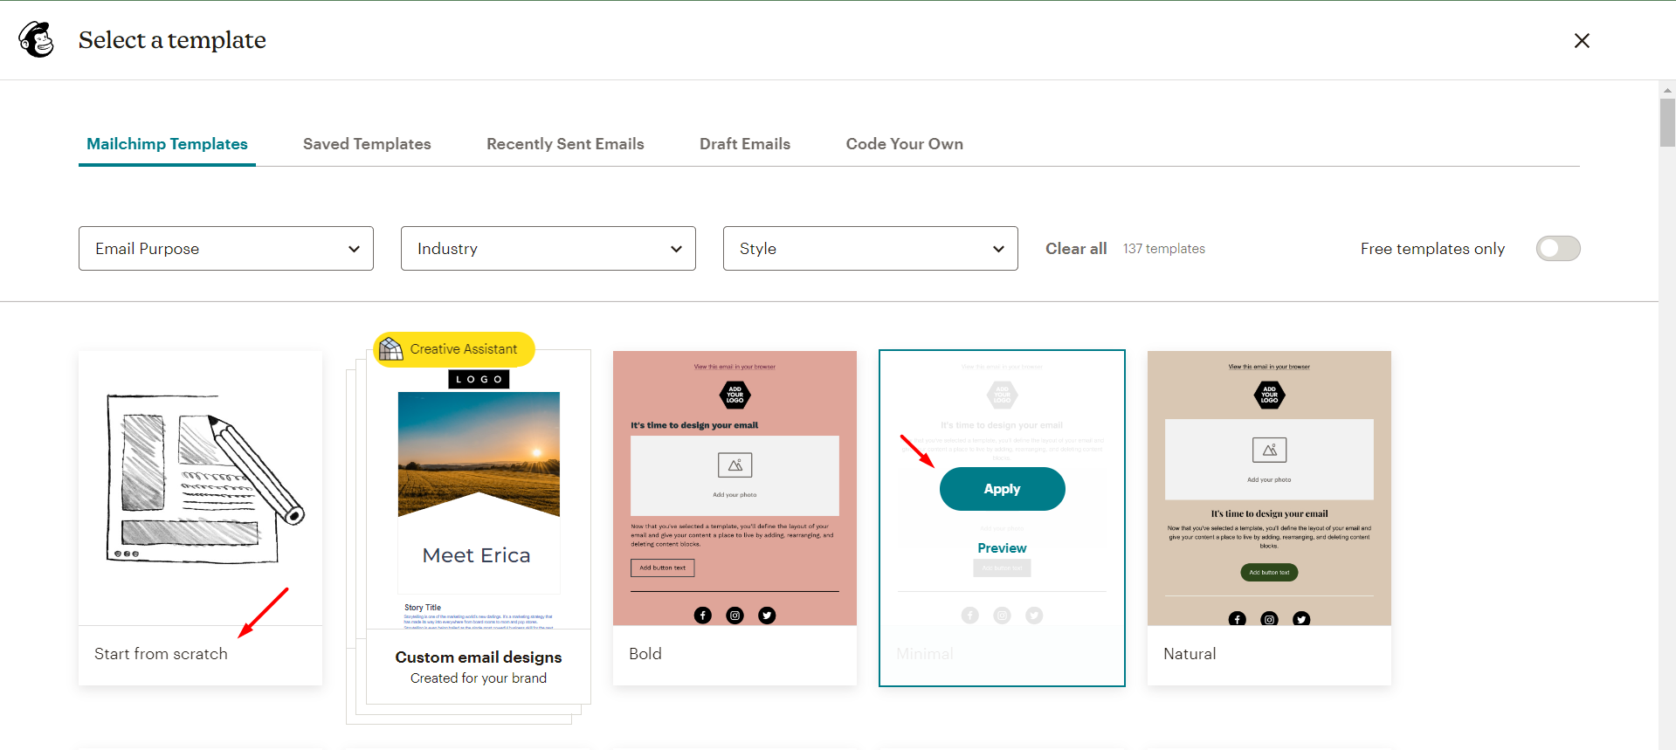Close the template selection dialog
This screenshot has height=750, width=1676.
pyautogui.click(x=1581, y=41)
